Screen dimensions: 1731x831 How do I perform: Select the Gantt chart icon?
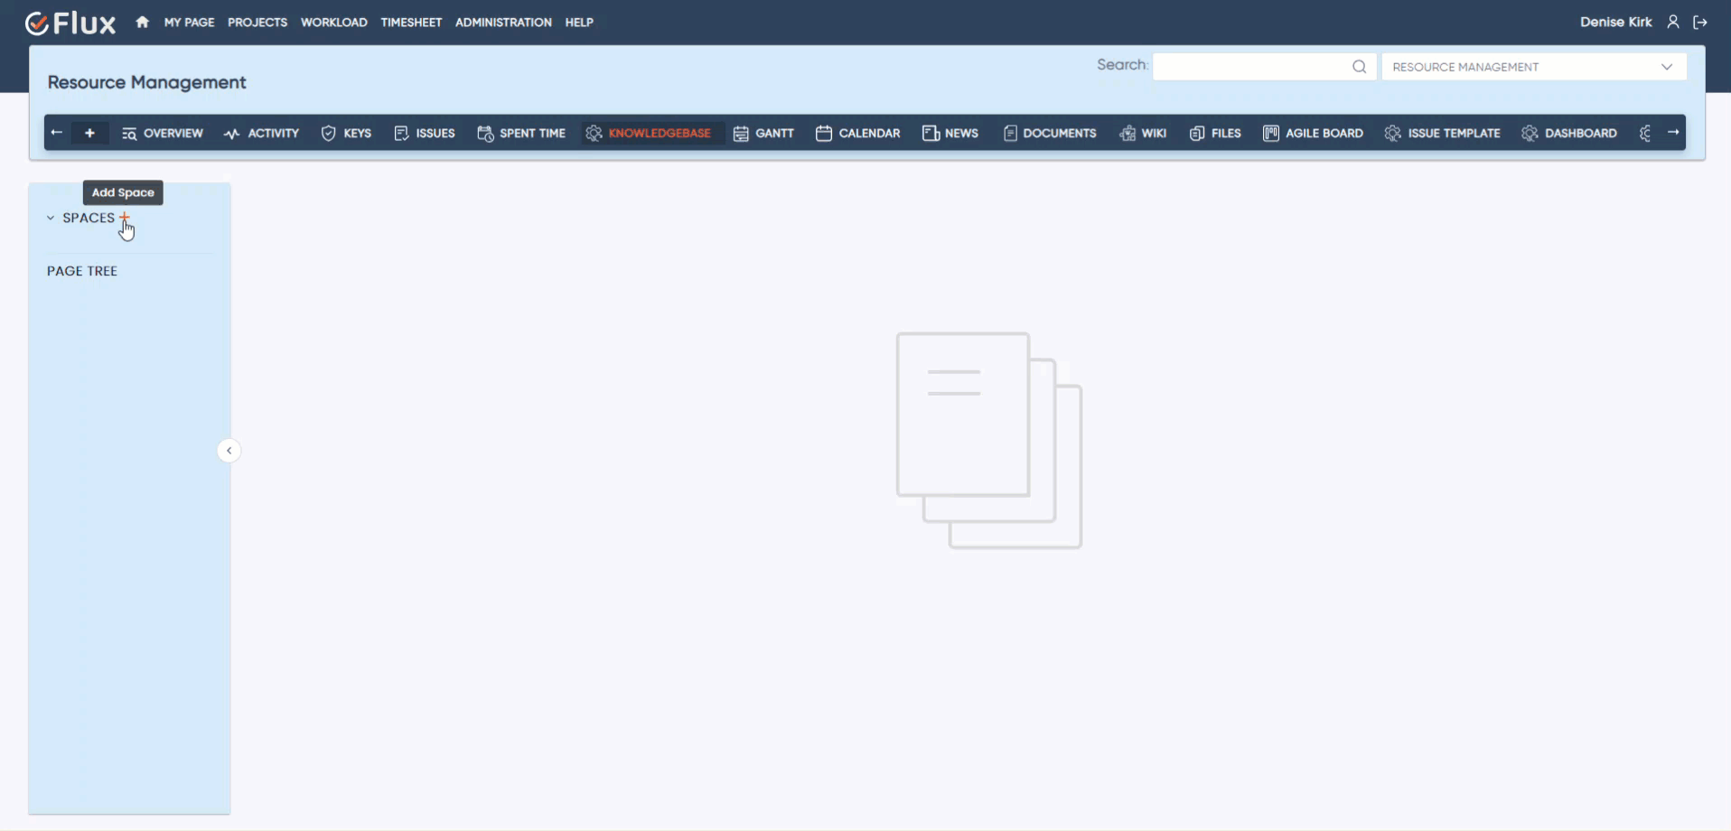pos(740,133)
